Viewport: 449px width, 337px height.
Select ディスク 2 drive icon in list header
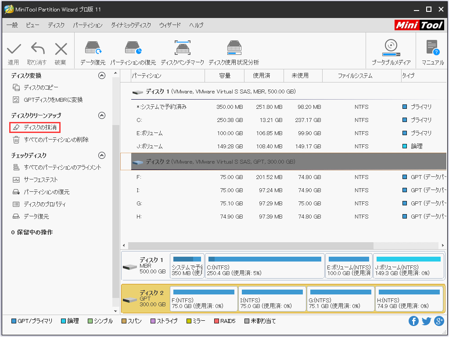(138, 162)
